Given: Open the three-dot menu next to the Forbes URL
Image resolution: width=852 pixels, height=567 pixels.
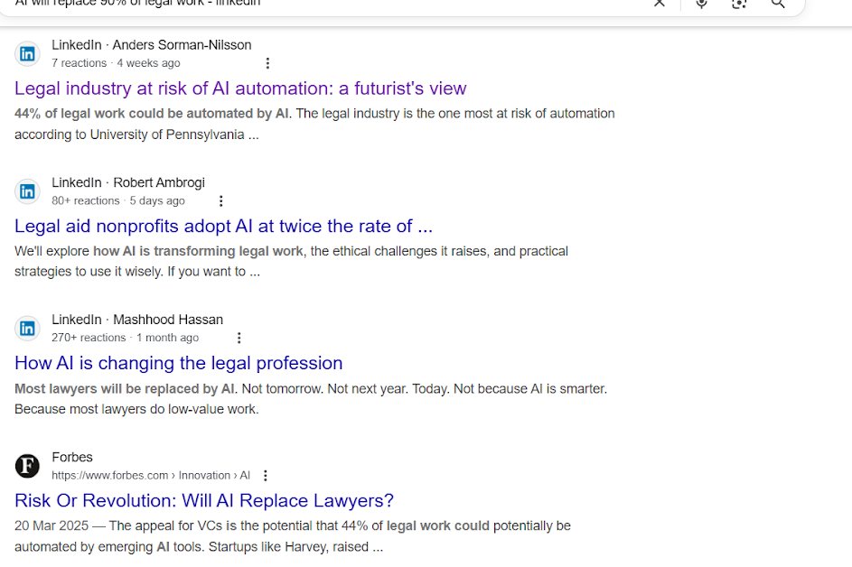Looking at the screenshot, I should pos(266,475).
